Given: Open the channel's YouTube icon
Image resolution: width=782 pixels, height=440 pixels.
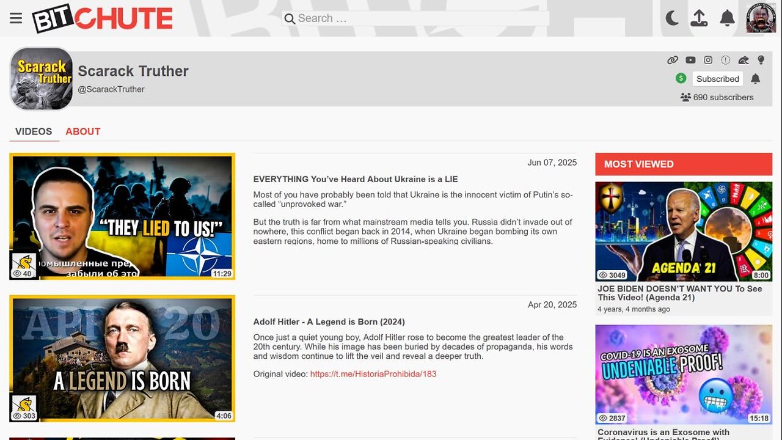Looking at the screenshot, I should 690,60.
